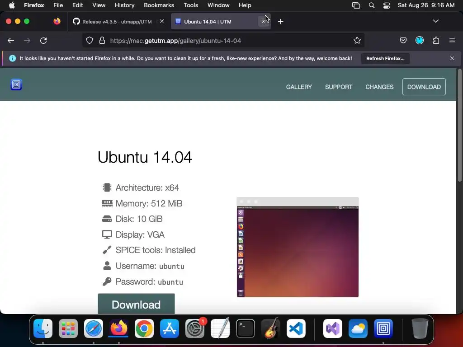Open the Tools menu in menu bar

(191, 5)
